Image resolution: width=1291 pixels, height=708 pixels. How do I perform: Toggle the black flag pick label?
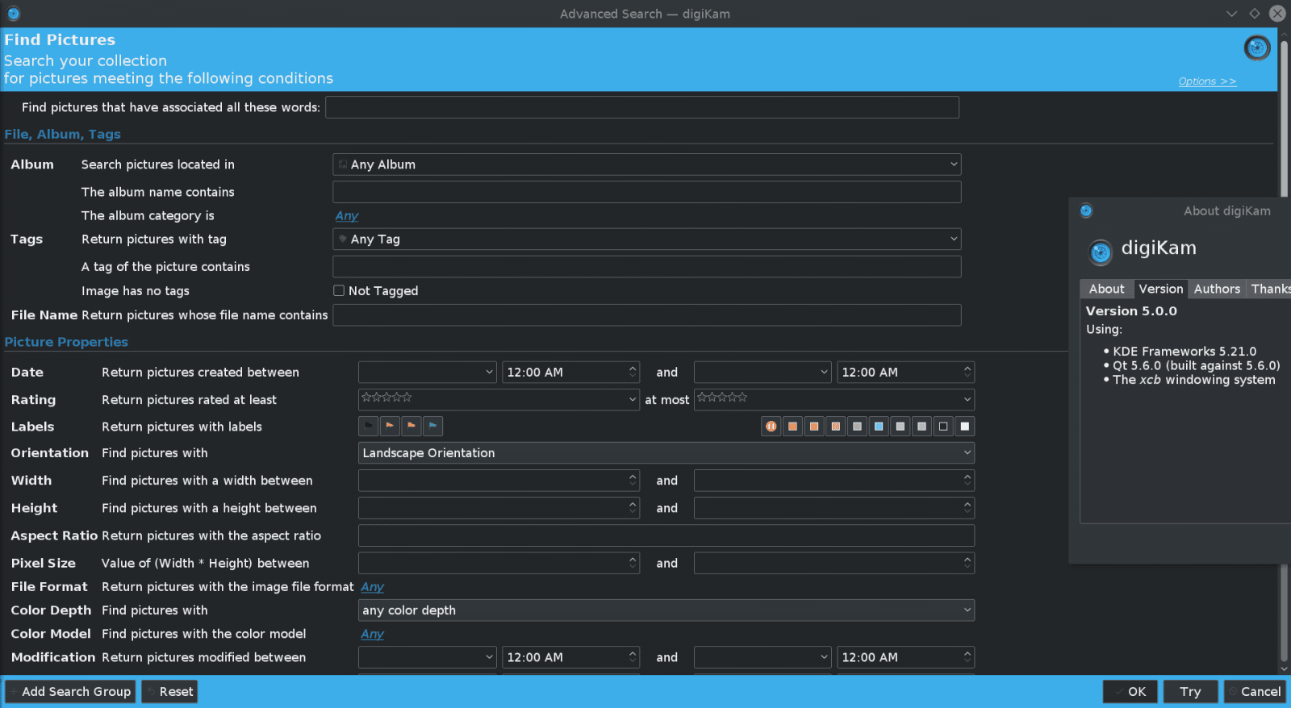[x=369, y=426]
